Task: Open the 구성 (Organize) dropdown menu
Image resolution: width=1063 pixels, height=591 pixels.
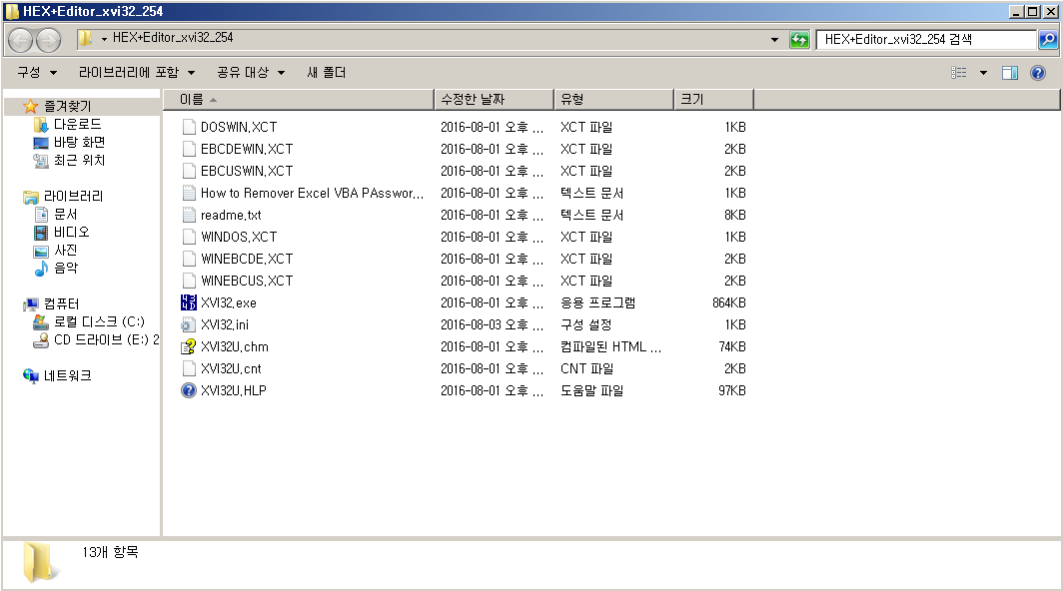Action: pos(37,73)
